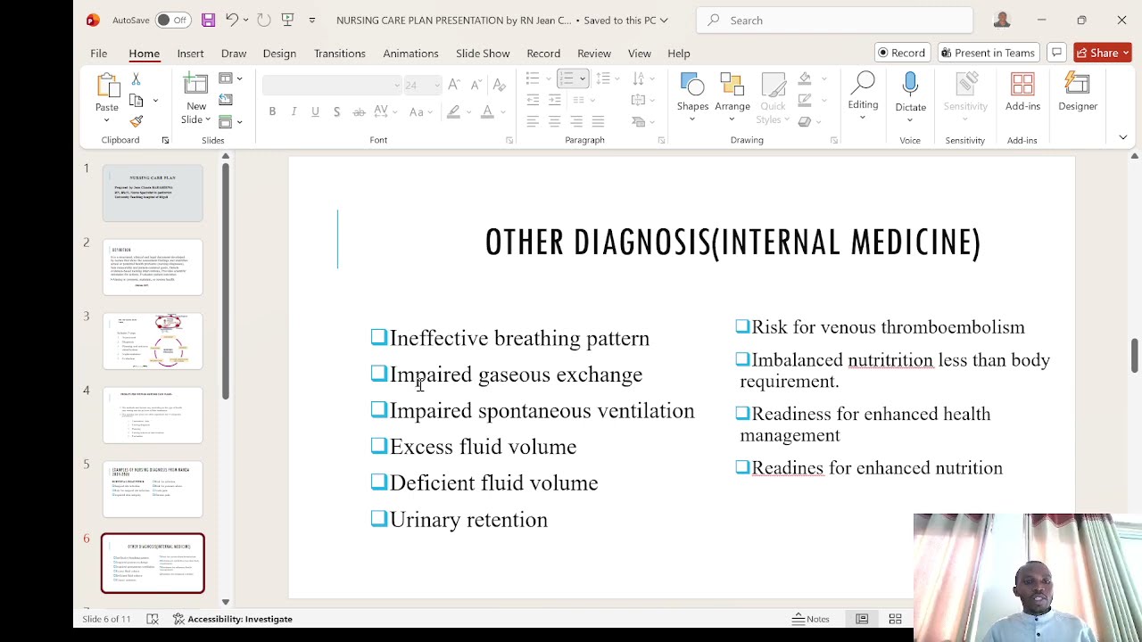The width and height of the screenshot is (1142, 642).
Task: Click the Search box in title bar
Action: 834,20
